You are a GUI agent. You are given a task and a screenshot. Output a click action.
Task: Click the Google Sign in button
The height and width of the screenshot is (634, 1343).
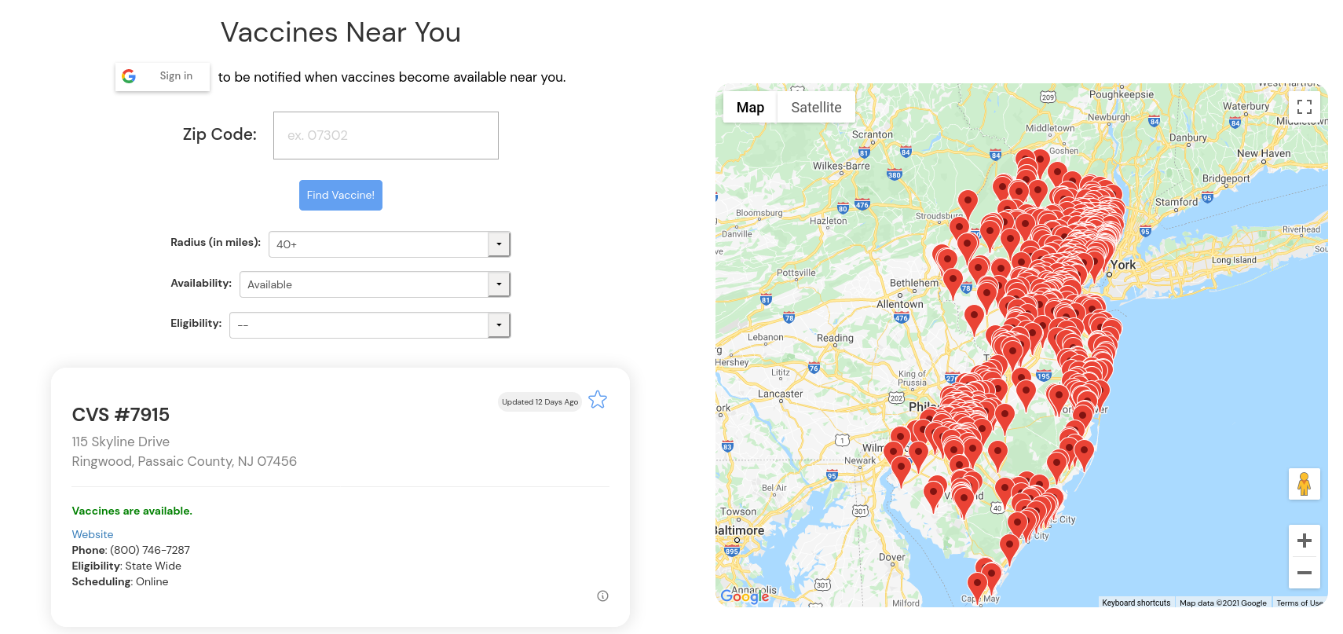coord(163,76)
